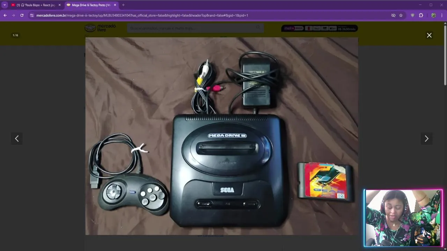447x251 pixels.
Task: Open a new browser tab
Action: point(123,5)
